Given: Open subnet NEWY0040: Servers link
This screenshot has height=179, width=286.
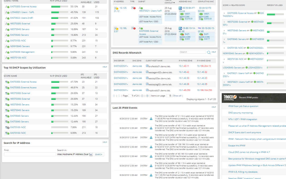Looking at the screenshot, I should click(x=20, y=46).
